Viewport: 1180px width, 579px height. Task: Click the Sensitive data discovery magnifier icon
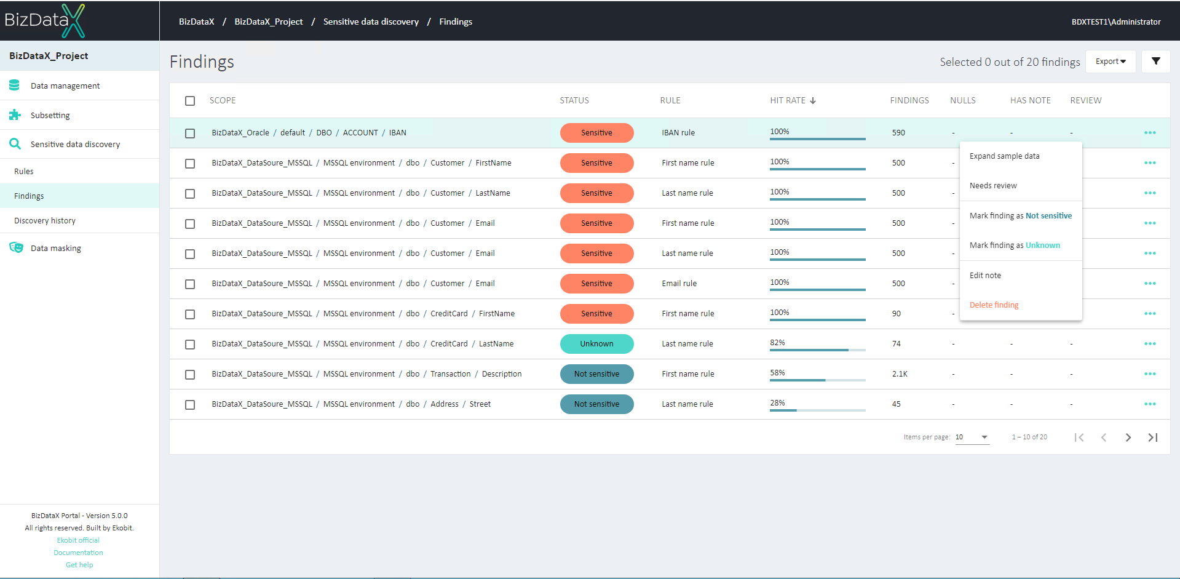click(15, 144)
